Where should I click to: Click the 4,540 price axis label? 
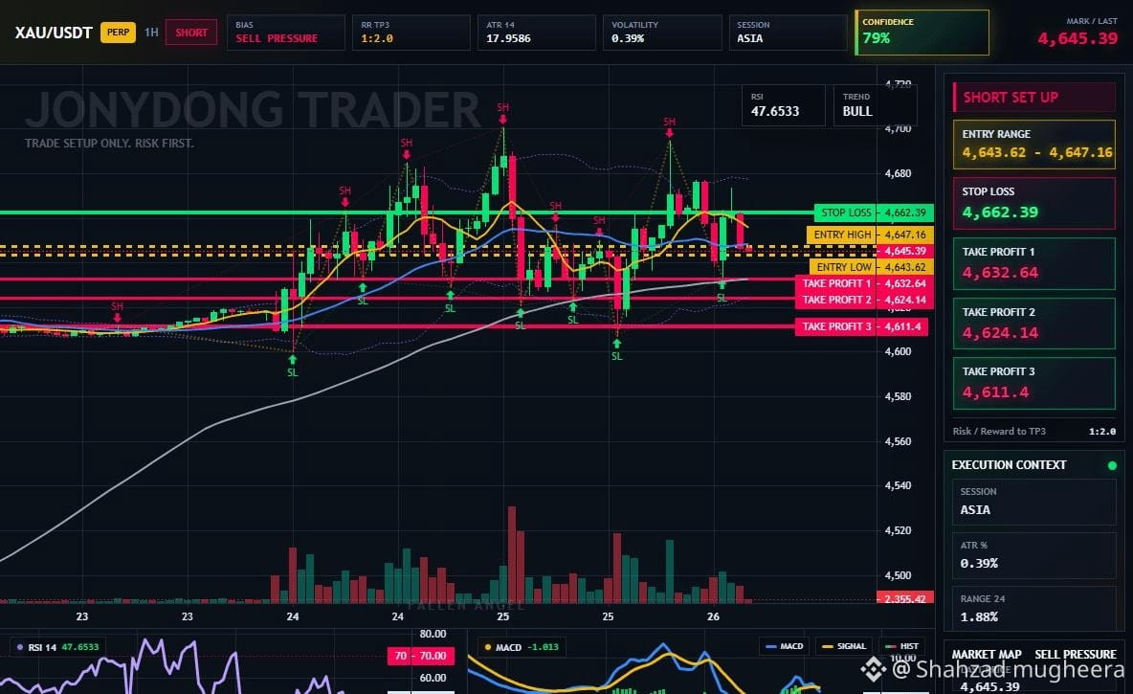(899, 485)
